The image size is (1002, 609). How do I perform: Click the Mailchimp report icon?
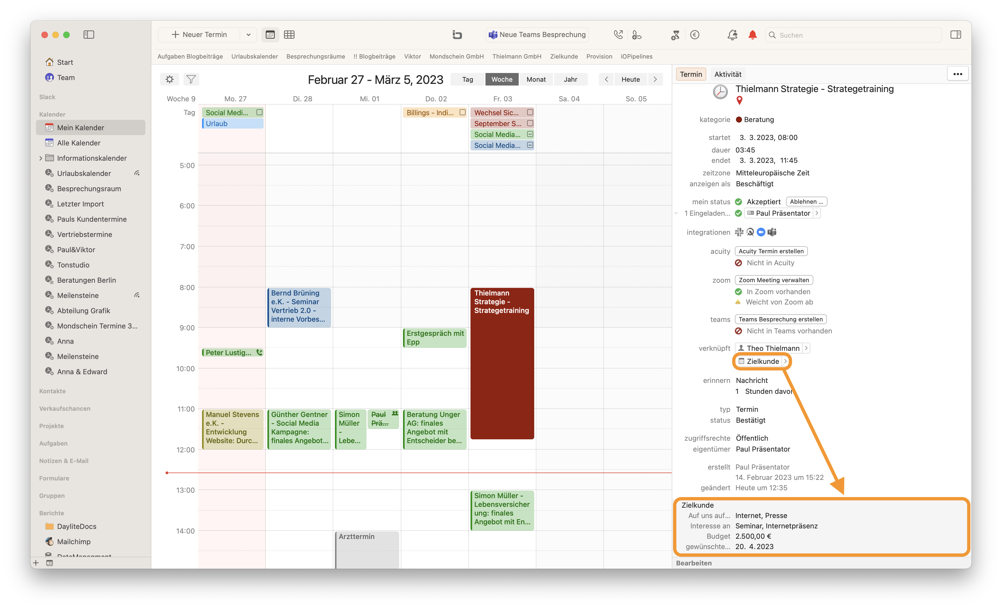(x=50, y=541)
